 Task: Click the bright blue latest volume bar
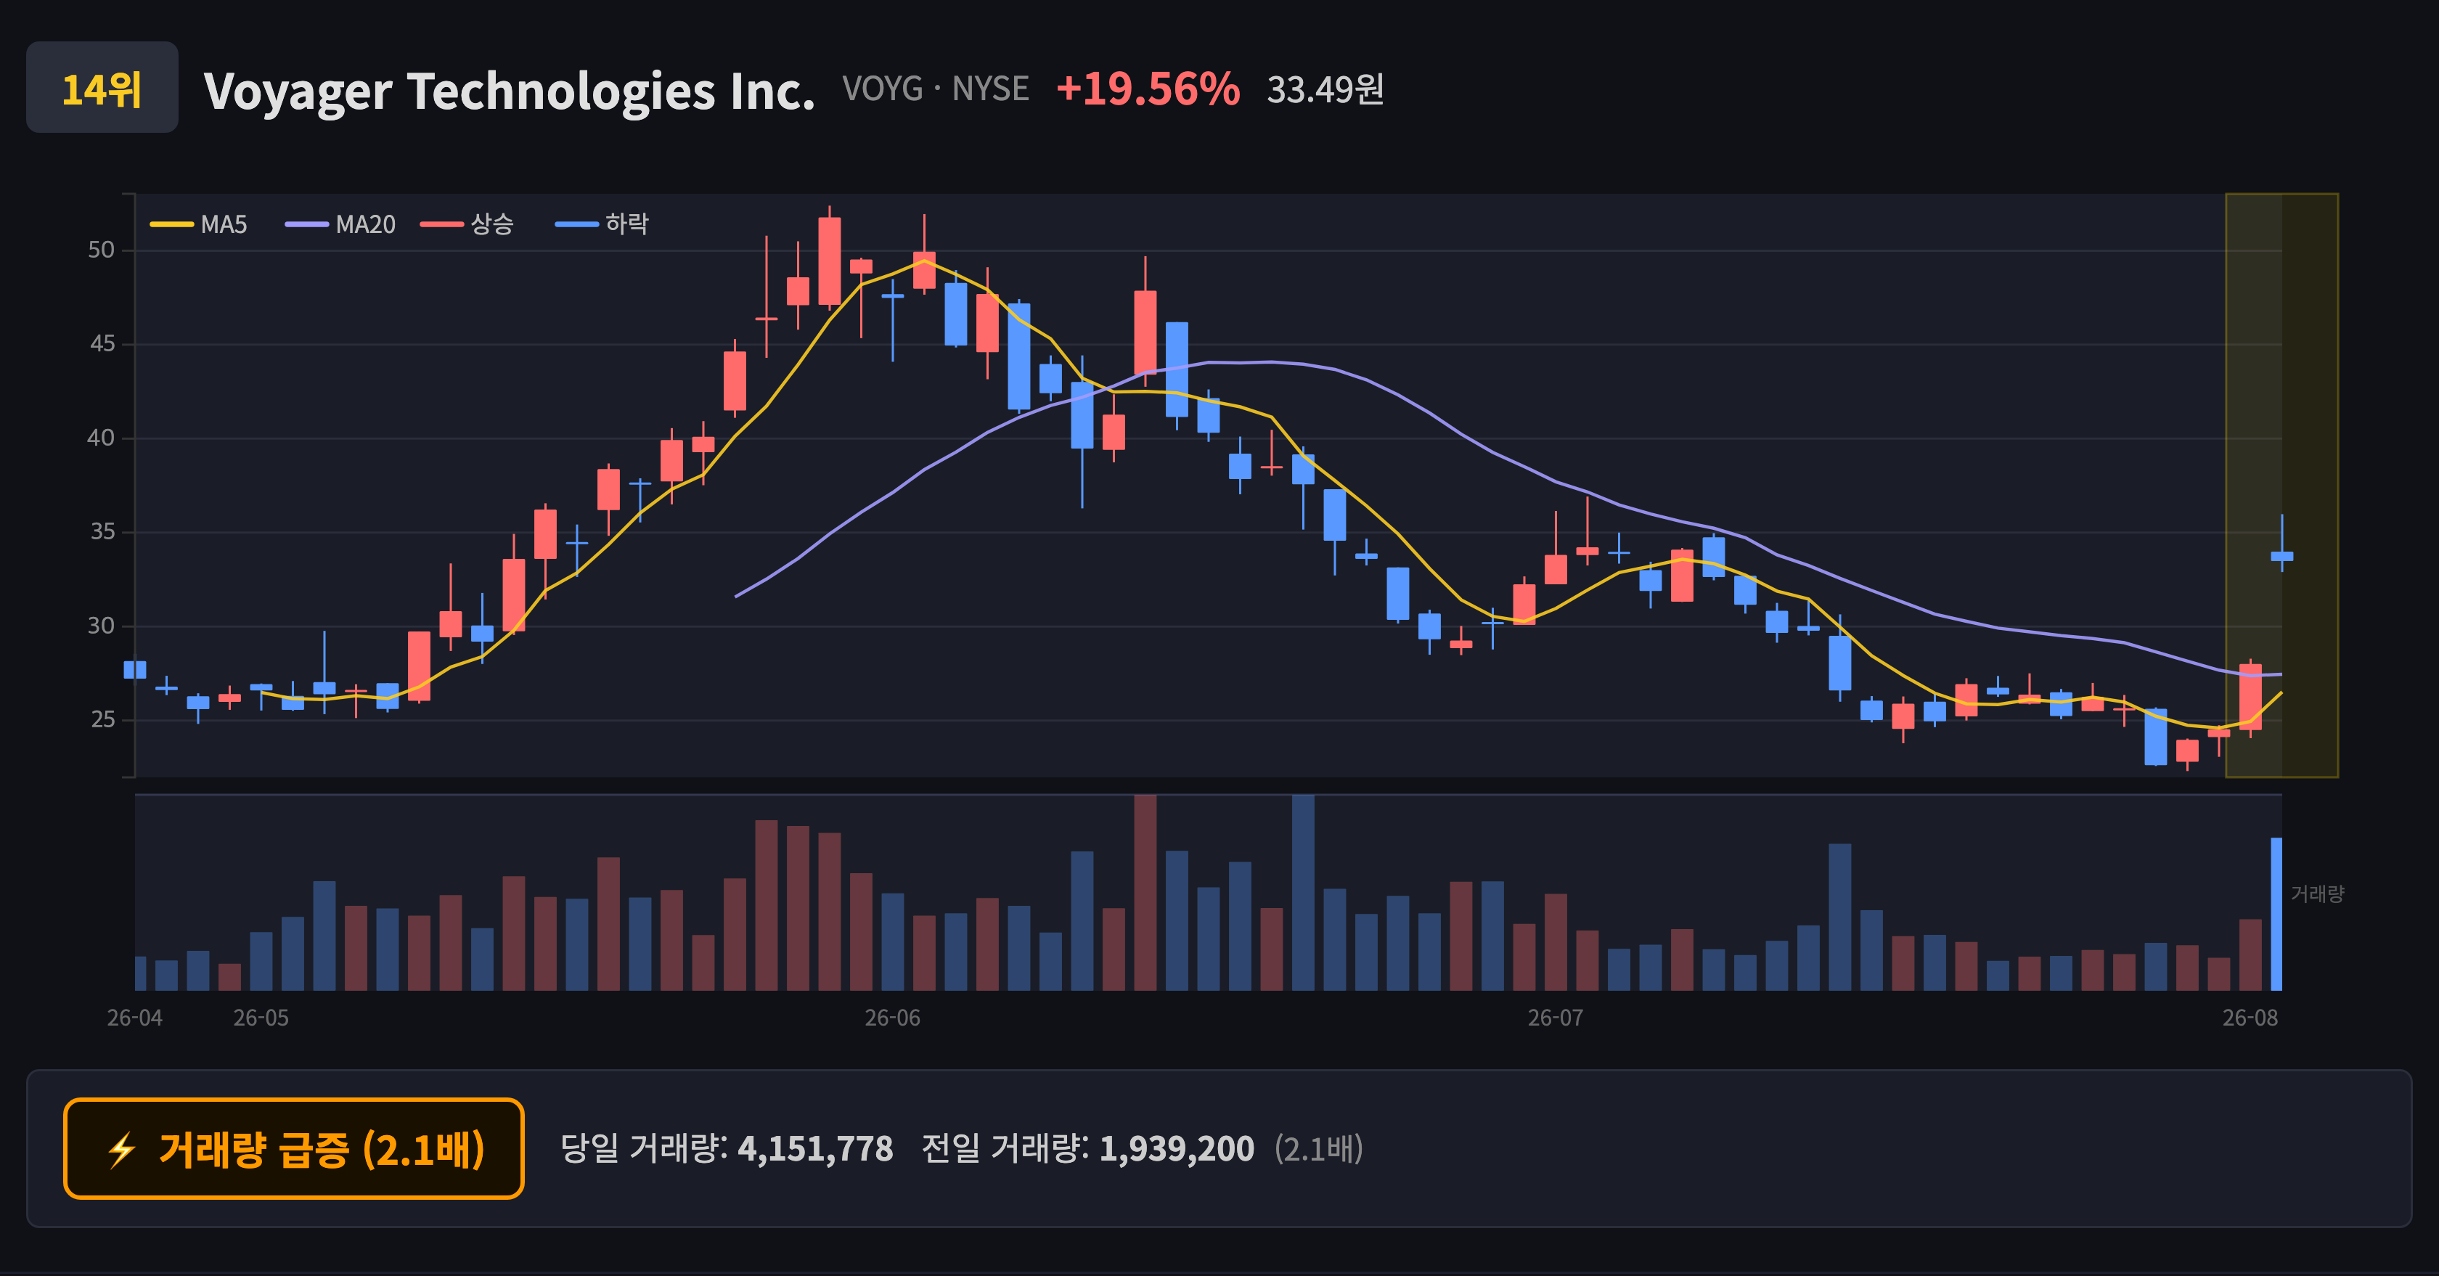click(x=2276, y=914)
